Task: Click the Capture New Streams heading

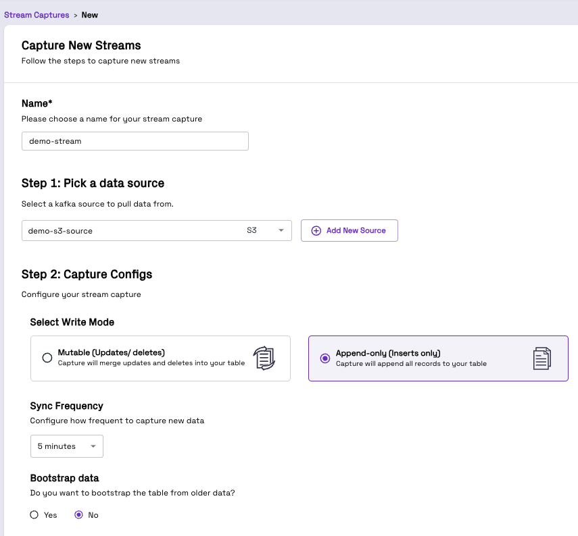Action: (81, 45)
